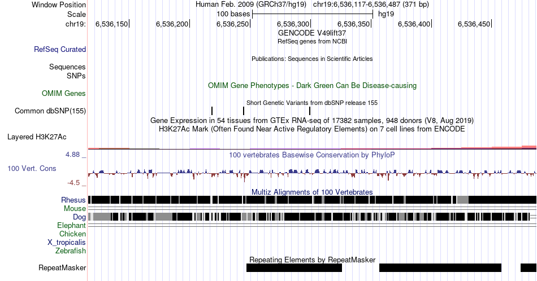The width and height of the screenshot is (537, 281).
Task: Click the long second RepeatMasker element block
Action: point(440,267)
